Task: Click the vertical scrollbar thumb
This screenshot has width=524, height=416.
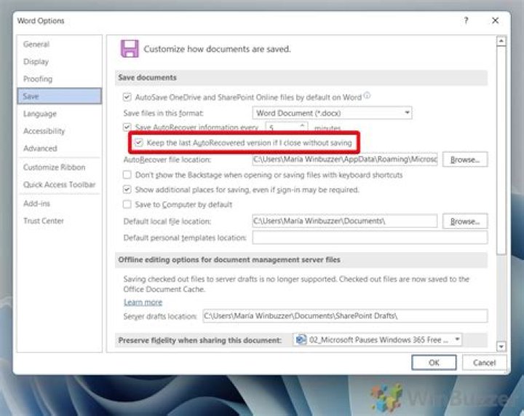Action: click(501, 151)
